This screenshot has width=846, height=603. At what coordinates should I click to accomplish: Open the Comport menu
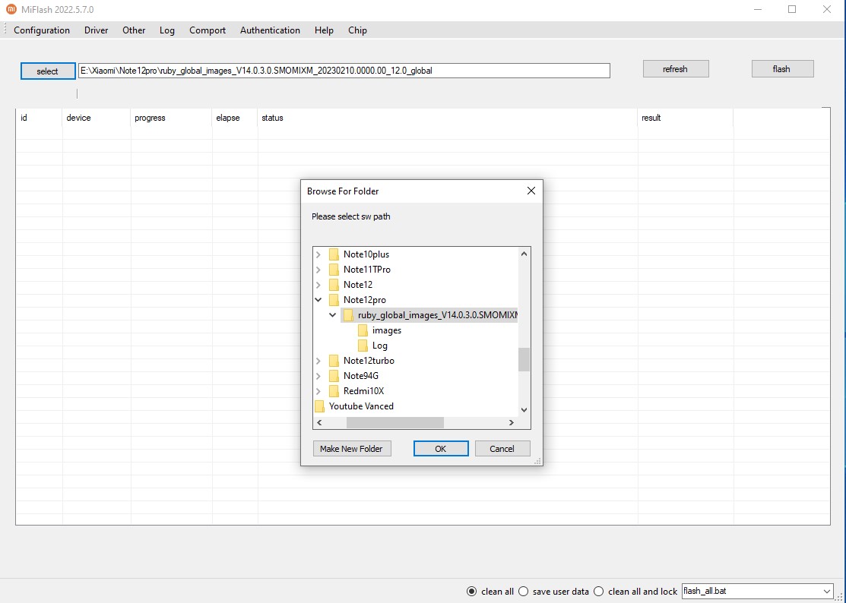(208, 30)
